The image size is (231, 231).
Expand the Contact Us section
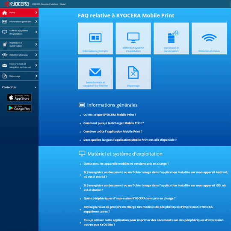19,87
